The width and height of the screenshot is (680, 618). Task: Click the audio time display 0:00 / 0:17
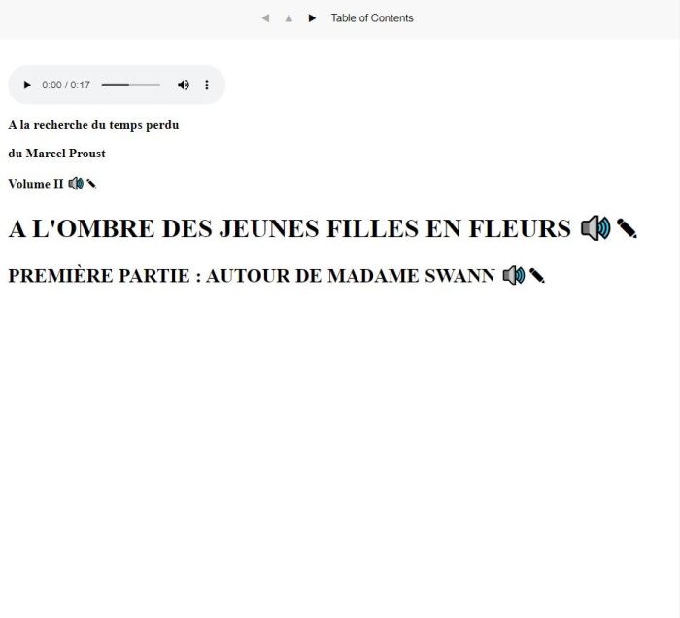pyautogui.click(x=66, y=85)
